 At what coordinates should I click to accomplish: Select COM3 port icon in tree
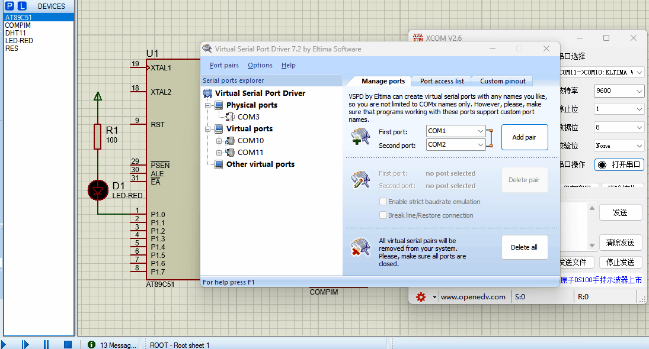point(230,117)
